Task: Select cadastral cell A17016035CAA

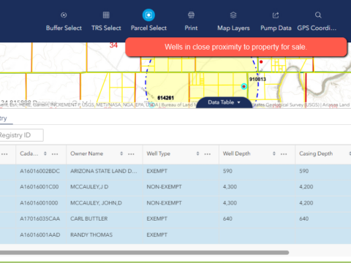Action: tap(40, 218)
